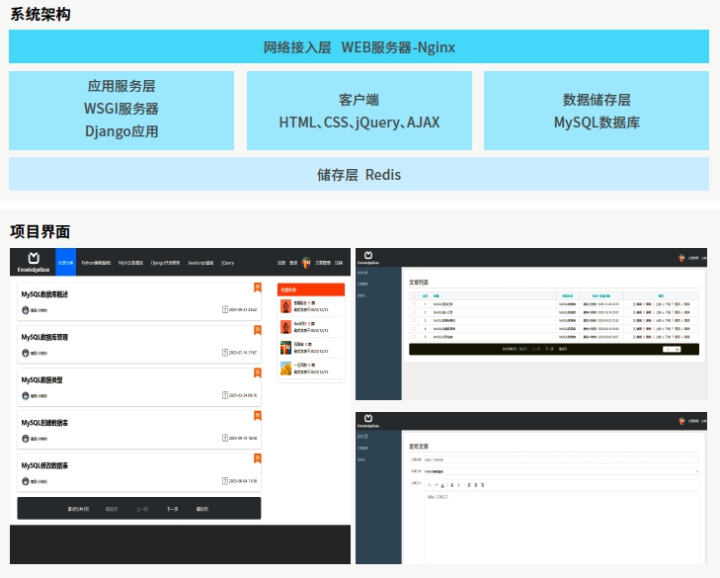Click the KnowledgeBase logo in the article list page

click(x=367, y=259)
